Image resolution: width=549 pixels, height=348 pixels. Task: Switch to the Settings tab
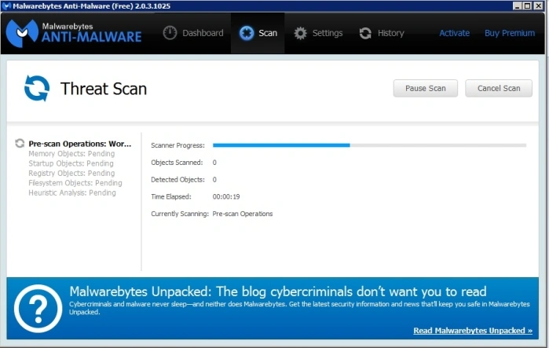(318, 33)
